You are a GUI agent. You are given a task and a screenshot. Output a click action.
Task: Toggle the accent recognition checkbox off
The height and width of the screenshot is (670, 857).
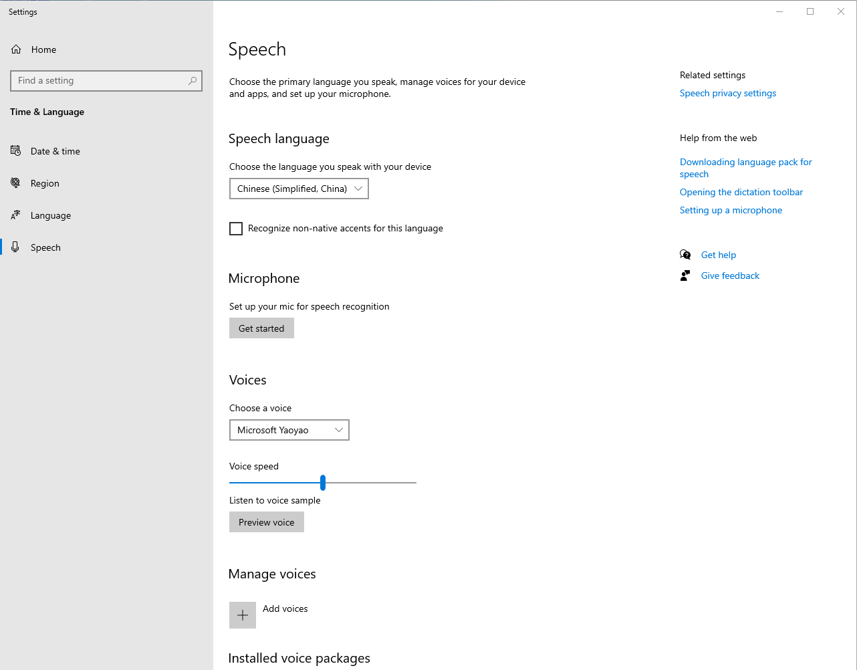pyautogui.click(x=235, y=228)
